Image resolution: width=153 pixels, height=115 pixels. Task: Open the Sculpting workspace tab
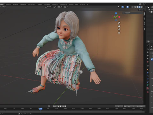click(x=15, y=4)
